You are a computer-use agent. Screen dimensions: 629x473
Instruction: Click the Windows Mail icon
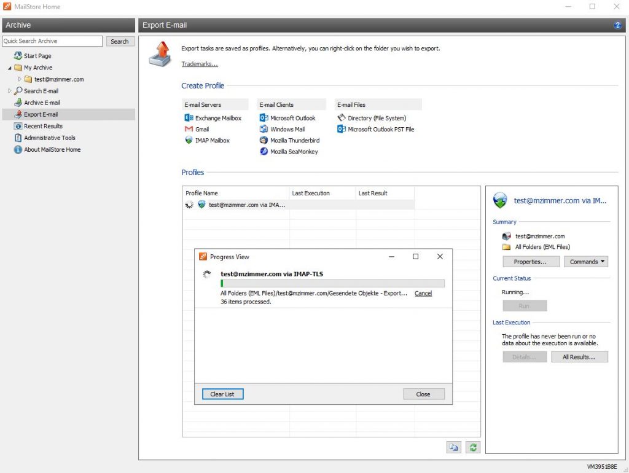click(x=264, y=130)
